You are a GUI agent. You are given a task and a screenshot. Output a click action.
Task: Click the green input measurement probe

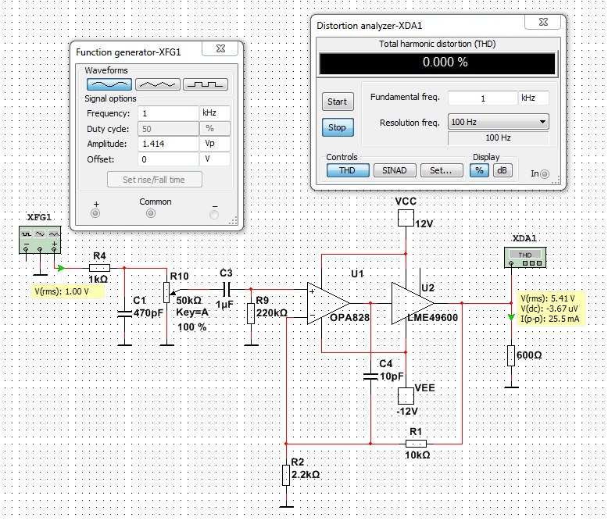click(x=61, y=268)
